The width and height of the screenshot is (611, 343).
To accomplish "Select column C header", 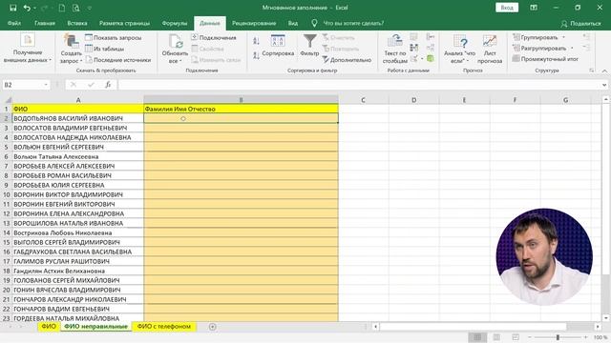I will (x=363, y=100).
